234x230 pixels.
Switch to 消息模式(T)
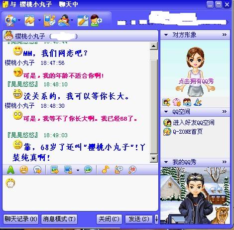(x=59, y=219)
